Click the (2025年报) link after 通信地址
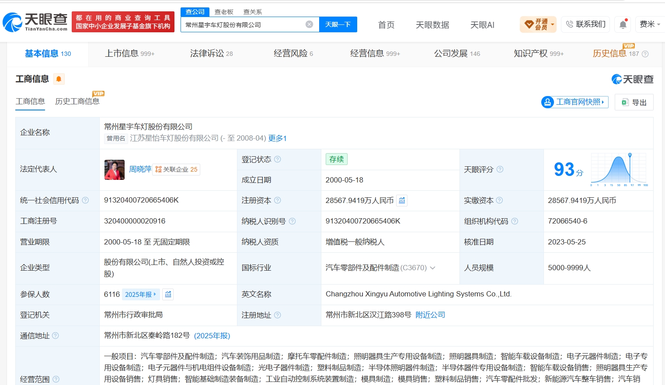 [x=212, y=336]
